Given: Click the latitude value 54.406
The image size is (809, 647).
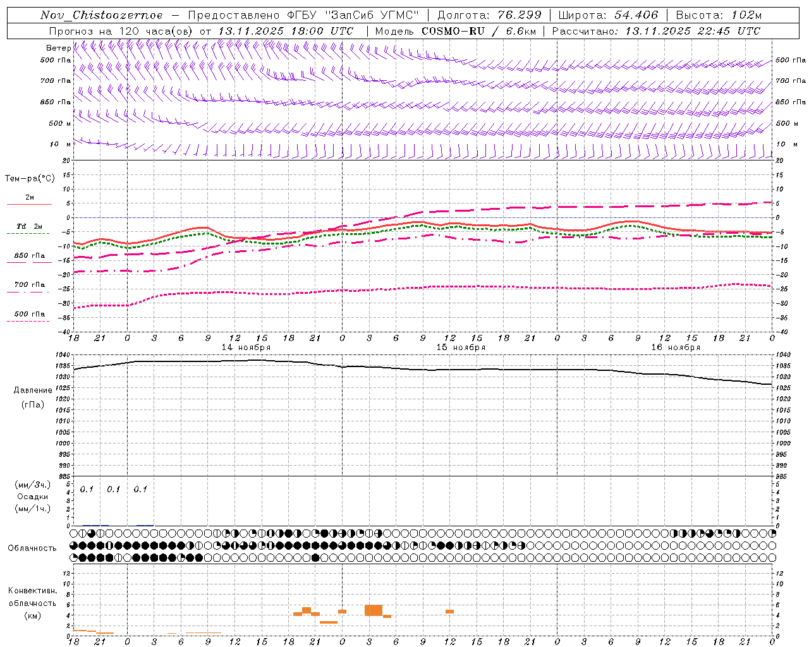Looking at the screenshot, I should 636,15.
